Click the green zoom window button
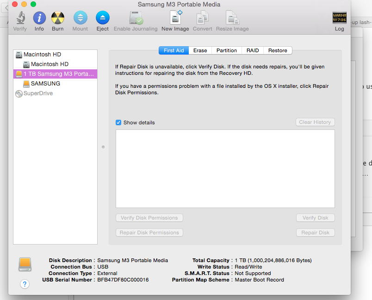 (x=33, y=4)
